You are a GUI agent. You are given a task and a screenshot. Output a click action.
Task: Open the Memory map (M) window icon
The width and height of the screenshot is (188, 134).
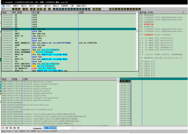pos(60,9)
